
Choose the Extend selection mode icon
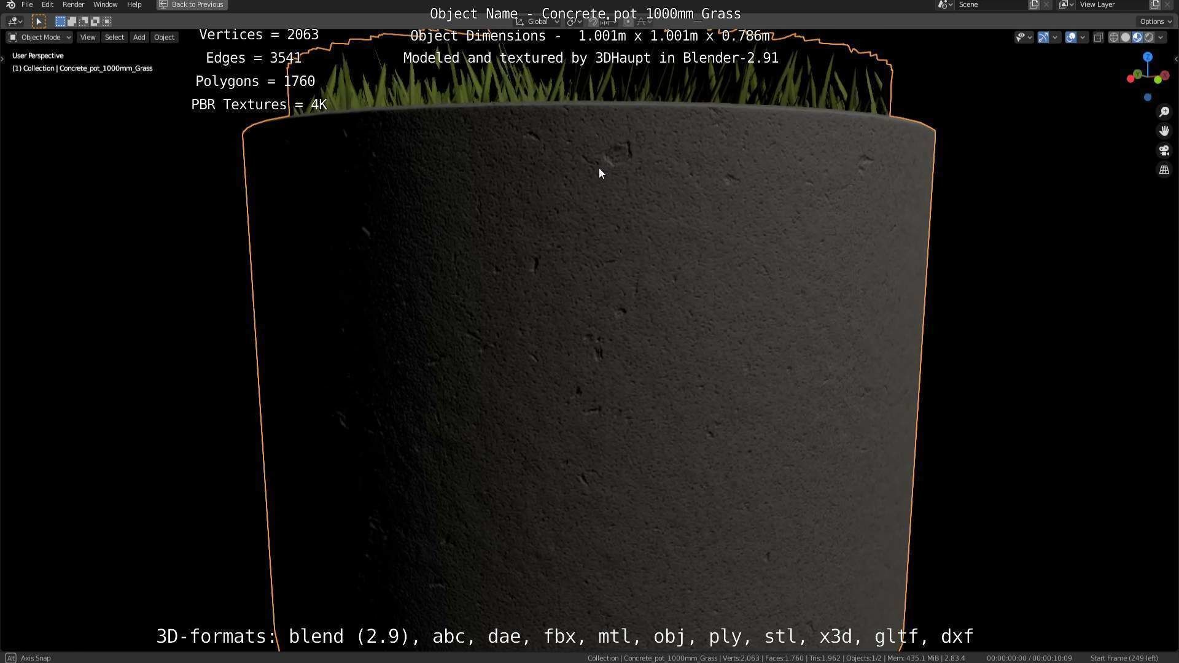click(x=71, y=21)
